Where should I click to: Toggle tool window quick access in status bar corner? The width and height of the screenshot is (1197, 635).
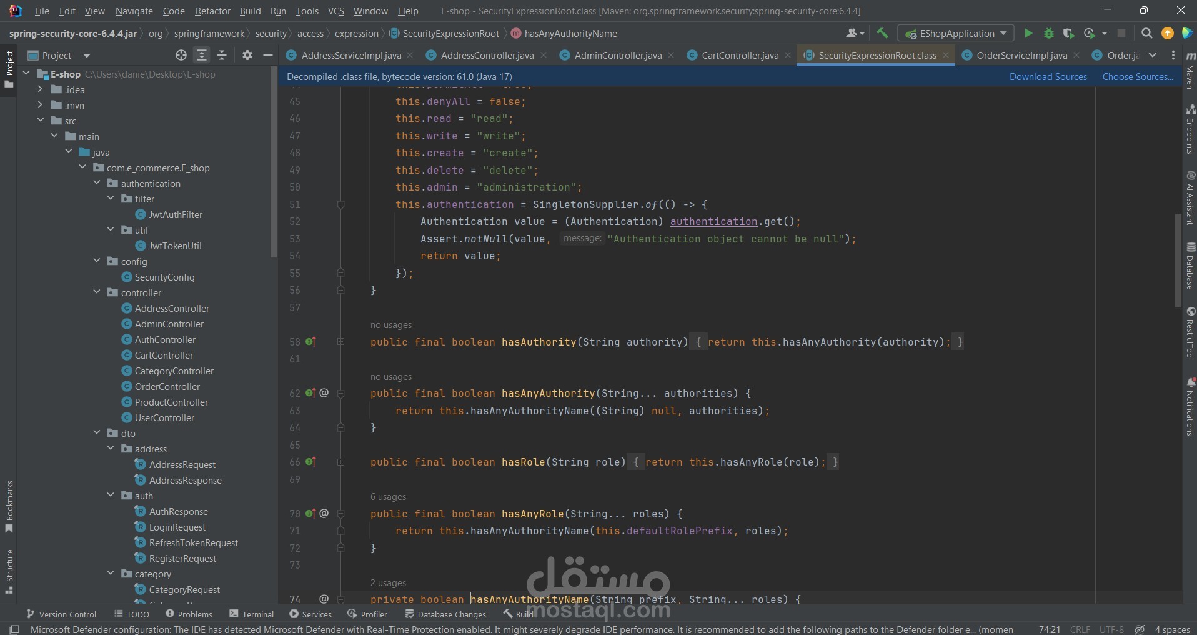coord(15,629)
